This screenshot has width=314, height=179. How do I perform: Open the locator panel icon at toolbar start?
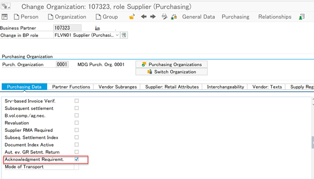(4, 17)
